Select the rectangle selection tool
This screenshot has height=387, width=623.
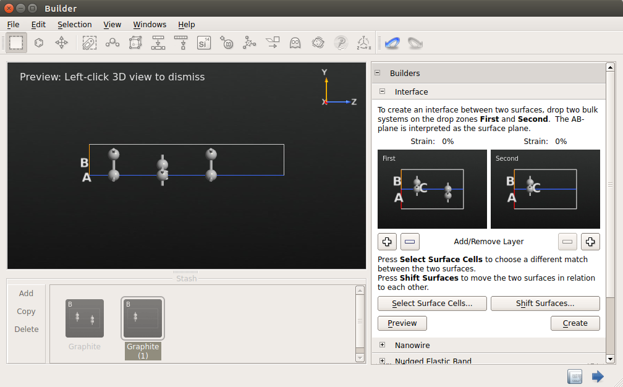(x=16, y=43)
